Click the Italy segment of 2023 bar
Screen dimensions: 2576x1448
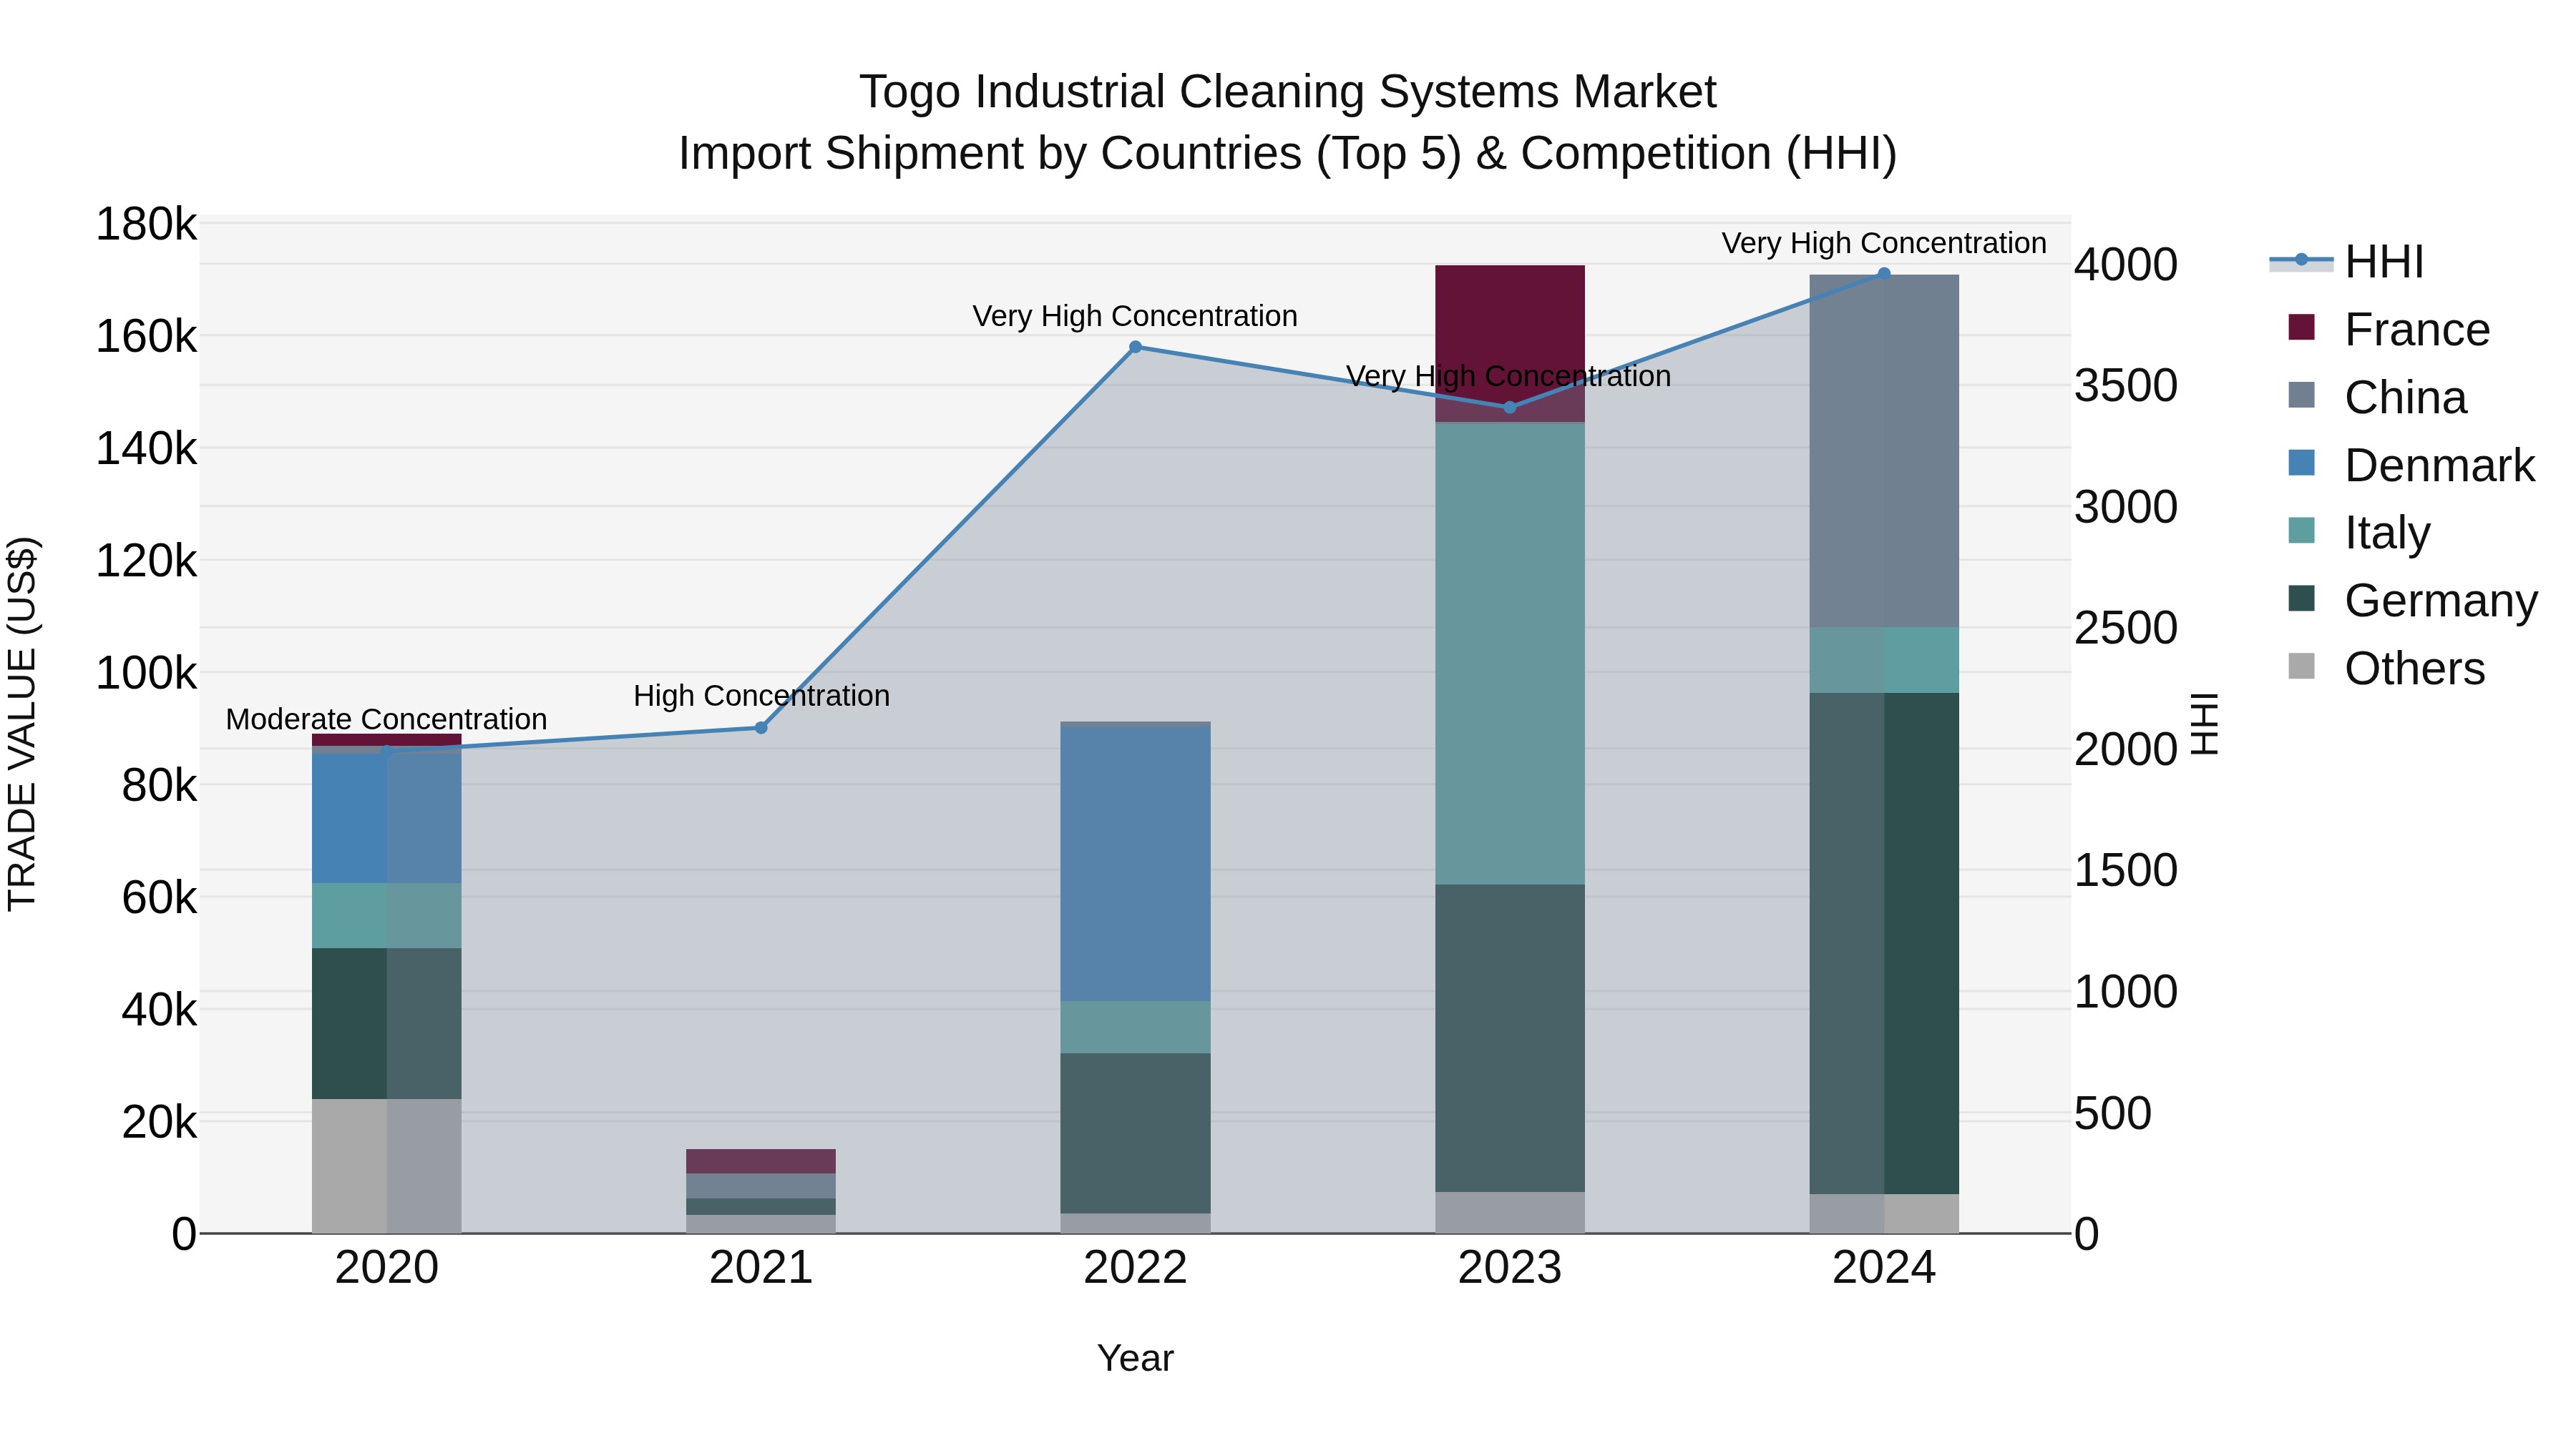click(x=1510, y=654)
